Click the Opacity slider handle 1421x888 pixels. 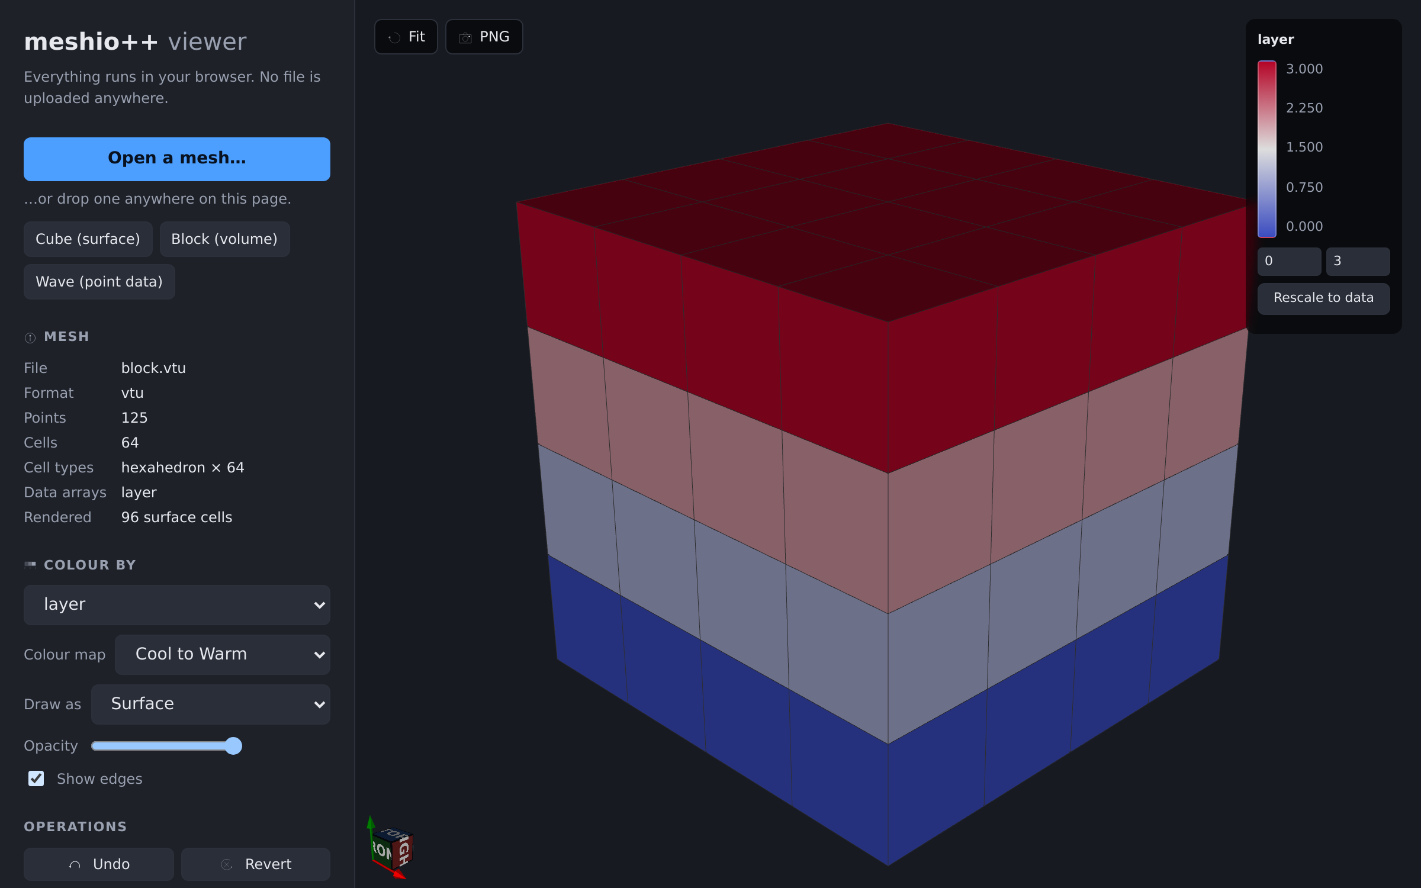tap(233, 746)
